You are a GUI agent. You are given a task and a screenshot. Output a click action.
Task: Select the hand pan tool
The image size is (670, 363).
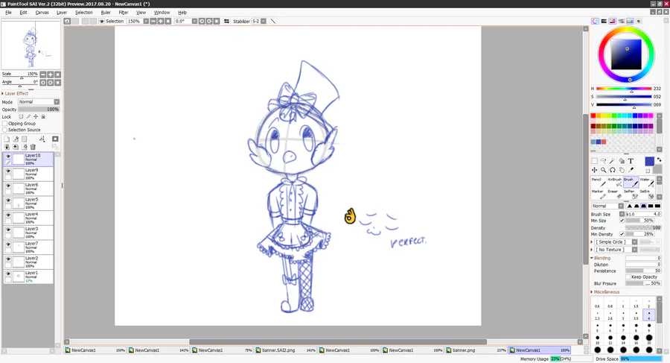pyautogui.click(x=622, y=170)
